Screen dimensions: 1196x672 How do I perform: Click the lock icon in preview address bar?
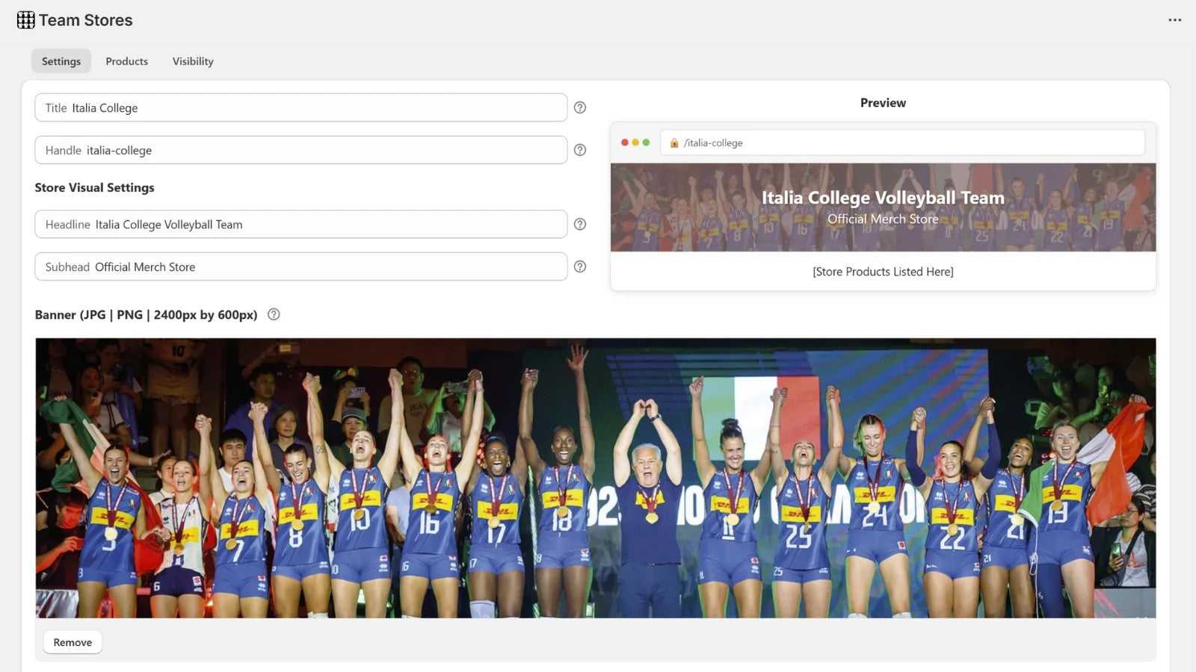674,143
